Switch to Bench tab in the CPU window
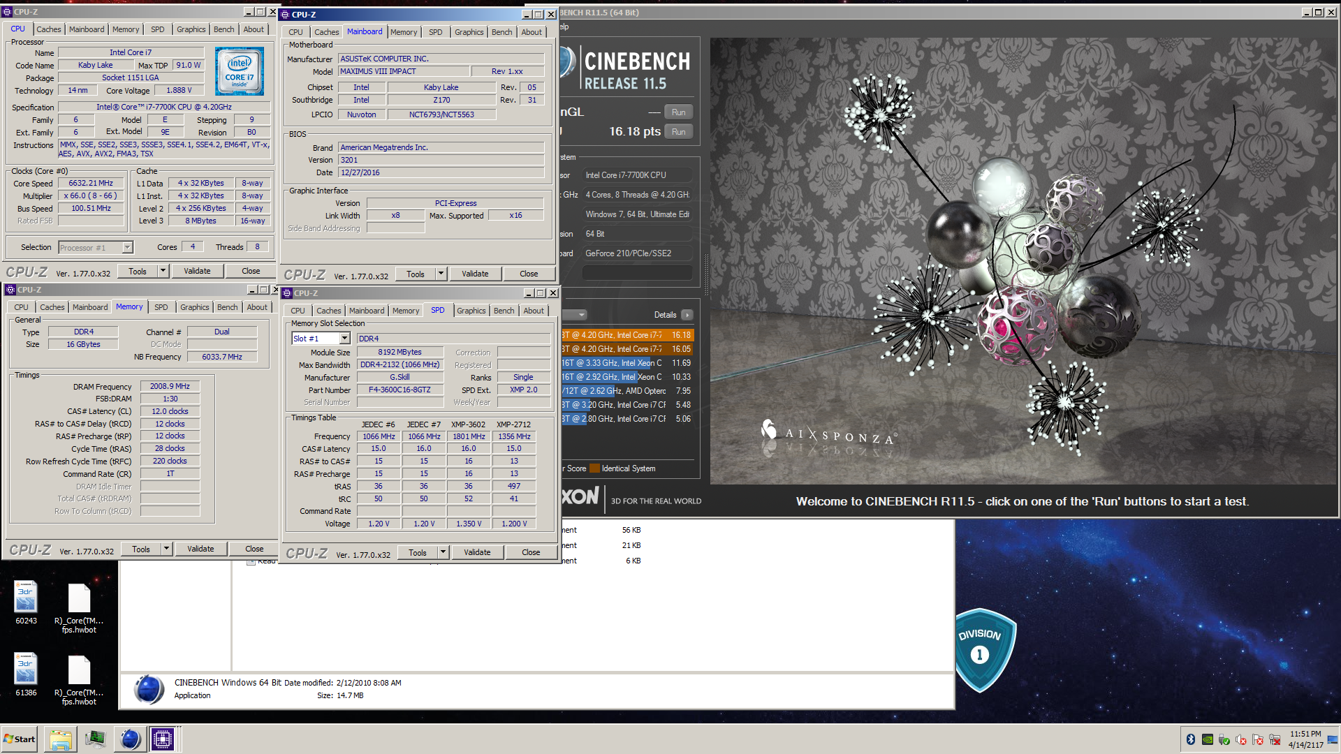This screenshot has height=754, width=1341. coord(223,29)
